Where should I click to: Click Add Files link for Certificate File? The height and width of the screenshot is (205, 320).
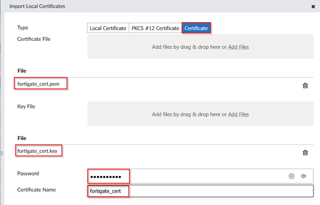[x=238, y=47]
